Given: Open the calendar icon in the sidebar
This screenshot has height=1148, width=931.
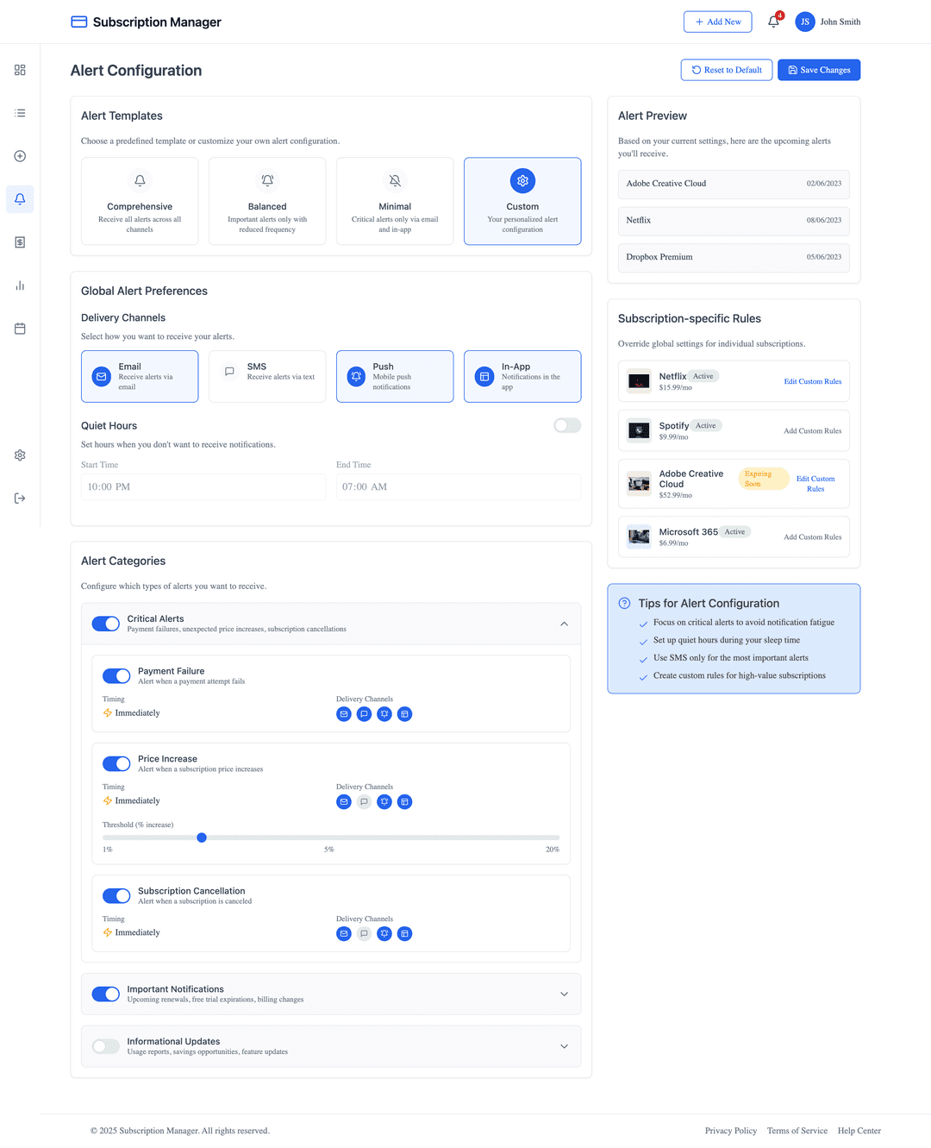Looking at the screenshot, I should click(19, 329).
